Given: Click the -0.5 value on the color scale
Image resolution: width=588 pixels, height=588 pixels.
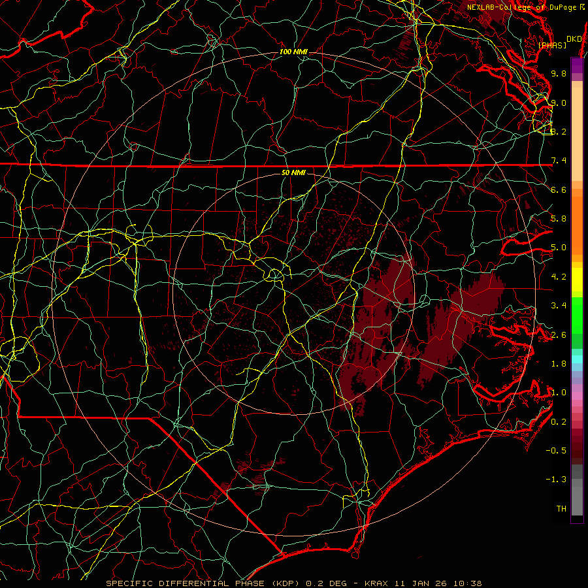Looking at the screenshot, I should tap(556, 450).
